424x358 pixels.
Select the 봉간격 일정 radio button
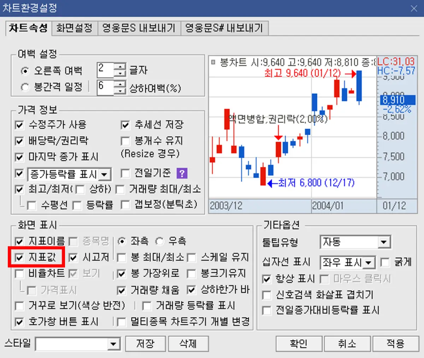point(25,86)
